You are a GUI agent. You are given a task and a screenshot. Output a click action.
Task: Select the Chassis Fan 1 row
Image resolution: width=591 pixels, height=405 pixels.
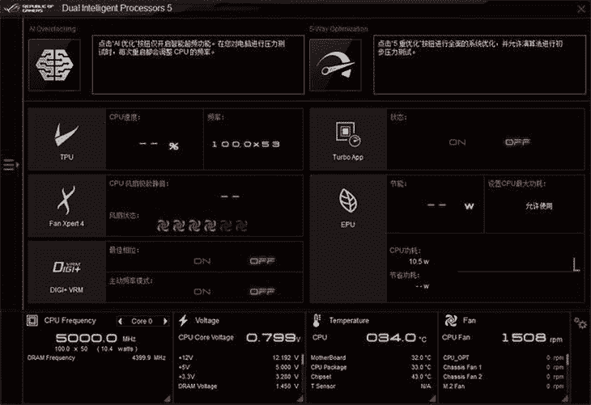click(504, 367)
